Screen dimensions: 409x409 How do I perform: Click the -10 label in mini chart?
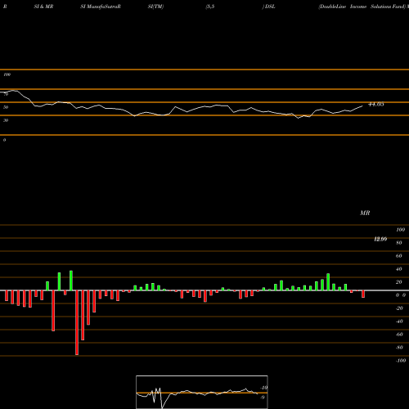[x=264, y=388]
